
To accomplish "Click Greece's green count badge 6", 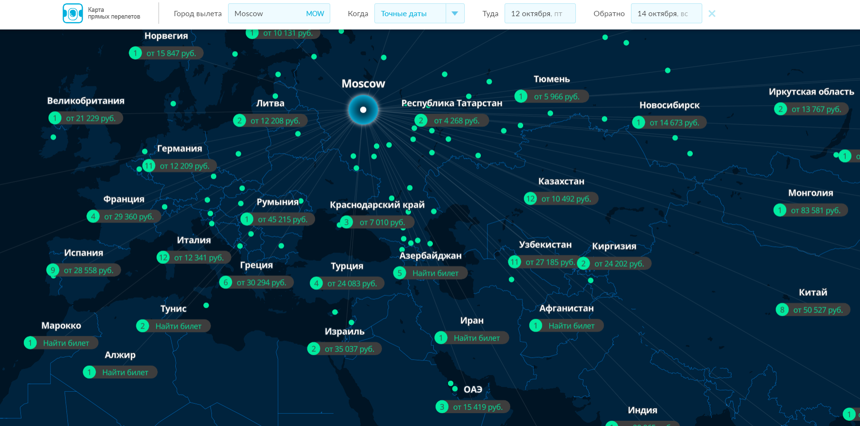I will (226, 282).
